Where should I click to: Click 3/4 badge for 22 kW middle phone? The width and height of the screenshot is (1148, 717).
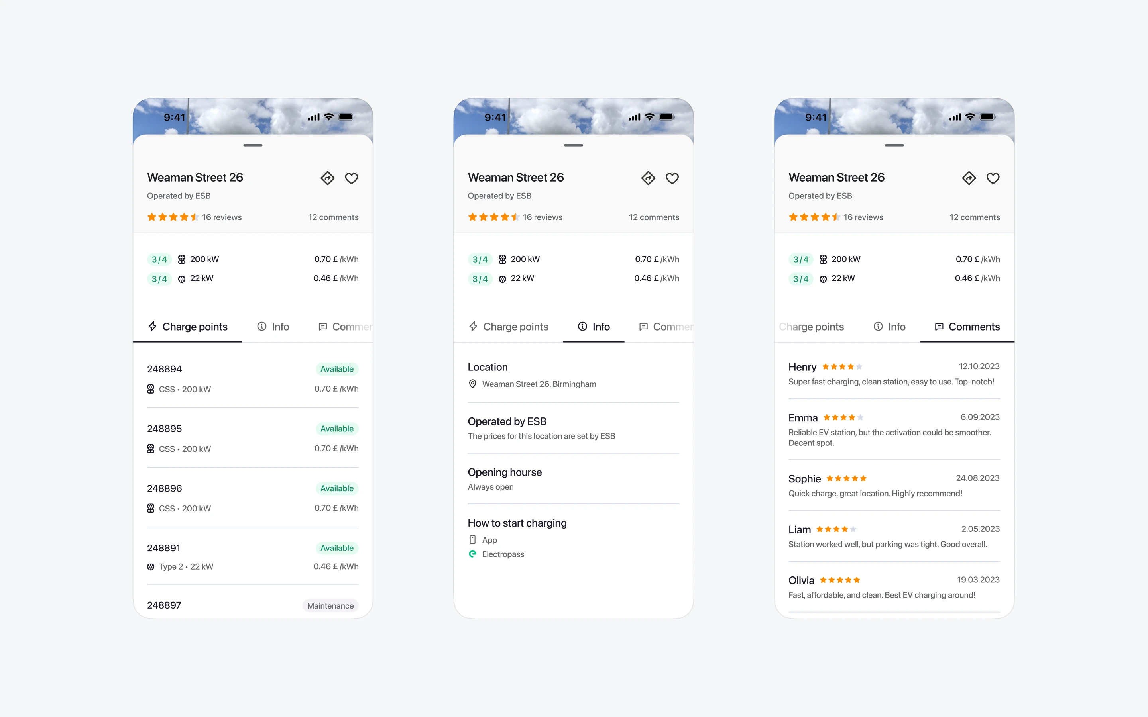(480, 279)
